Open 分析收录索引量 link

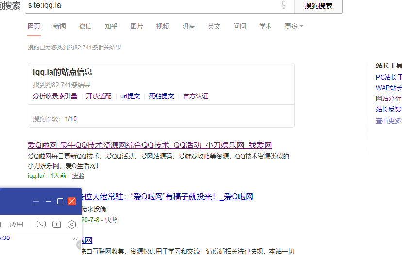[x=55, y=96]
